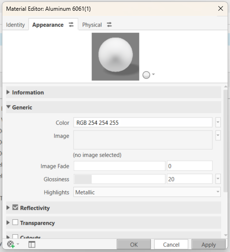Open the create asset dropdown arrow

18,244
